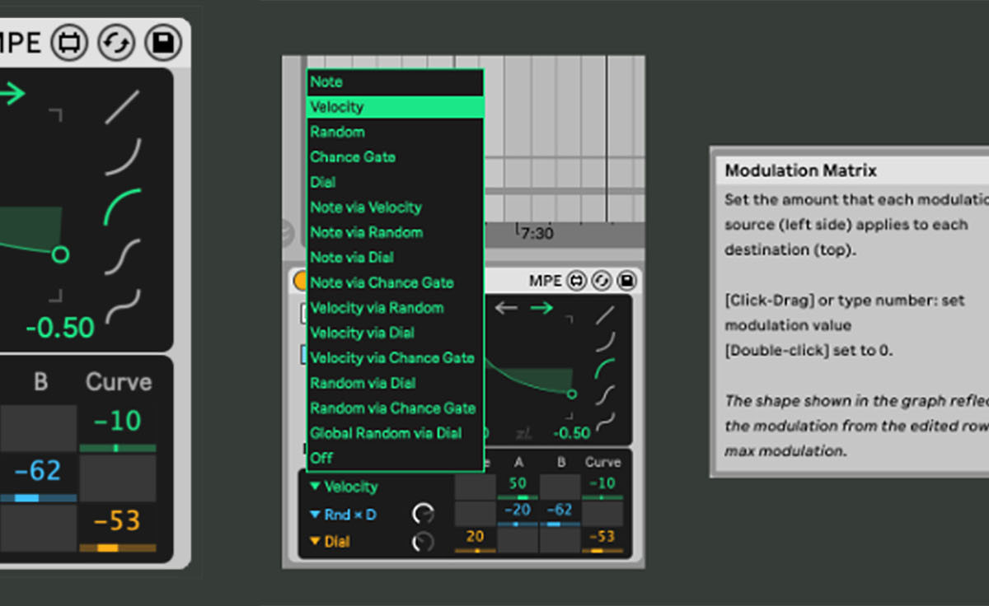Screen dimensions: 989x606
Task: Click the knob beside the orange Dial row
Action: [x=423, y=541]
